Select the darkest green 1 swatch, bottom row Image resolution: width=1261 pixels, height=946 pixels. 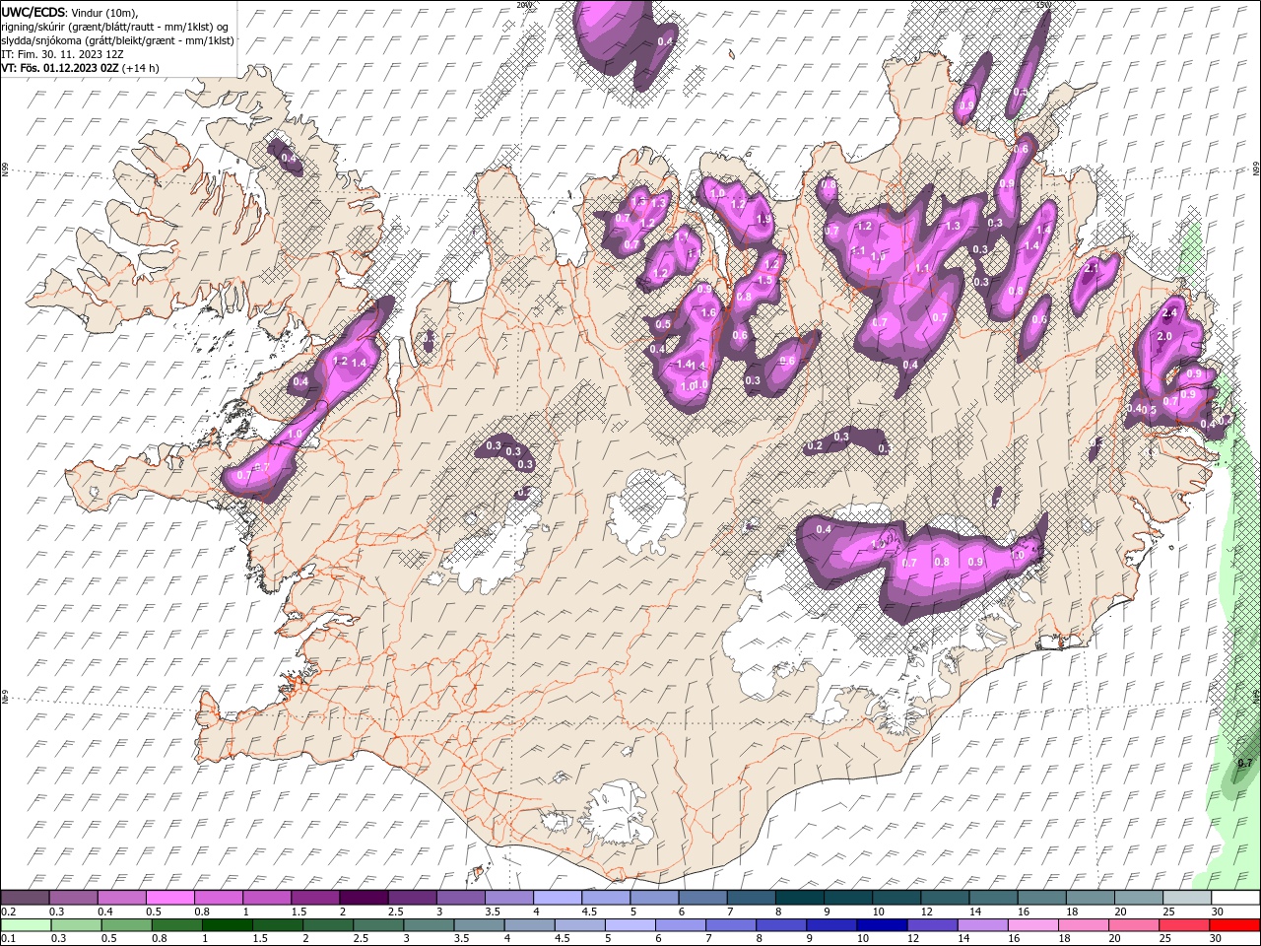[x=227, y=925]
